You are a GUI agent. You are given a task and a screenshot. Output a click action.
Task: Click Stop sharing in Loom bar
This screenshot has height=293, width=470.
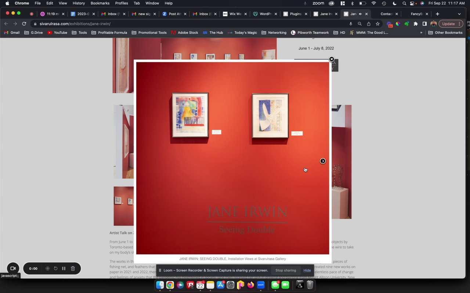(286, 270)
